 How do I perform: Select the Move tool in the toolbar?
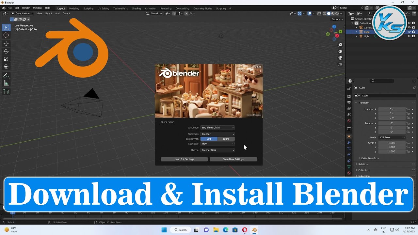click(x=6, y=43)
